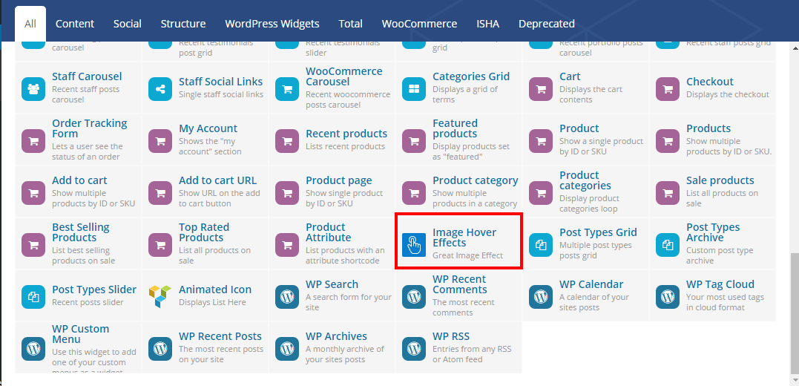Click the Products element icon
Screen dimensions: 799x386
pyautogui.click(x=668, y=141)
